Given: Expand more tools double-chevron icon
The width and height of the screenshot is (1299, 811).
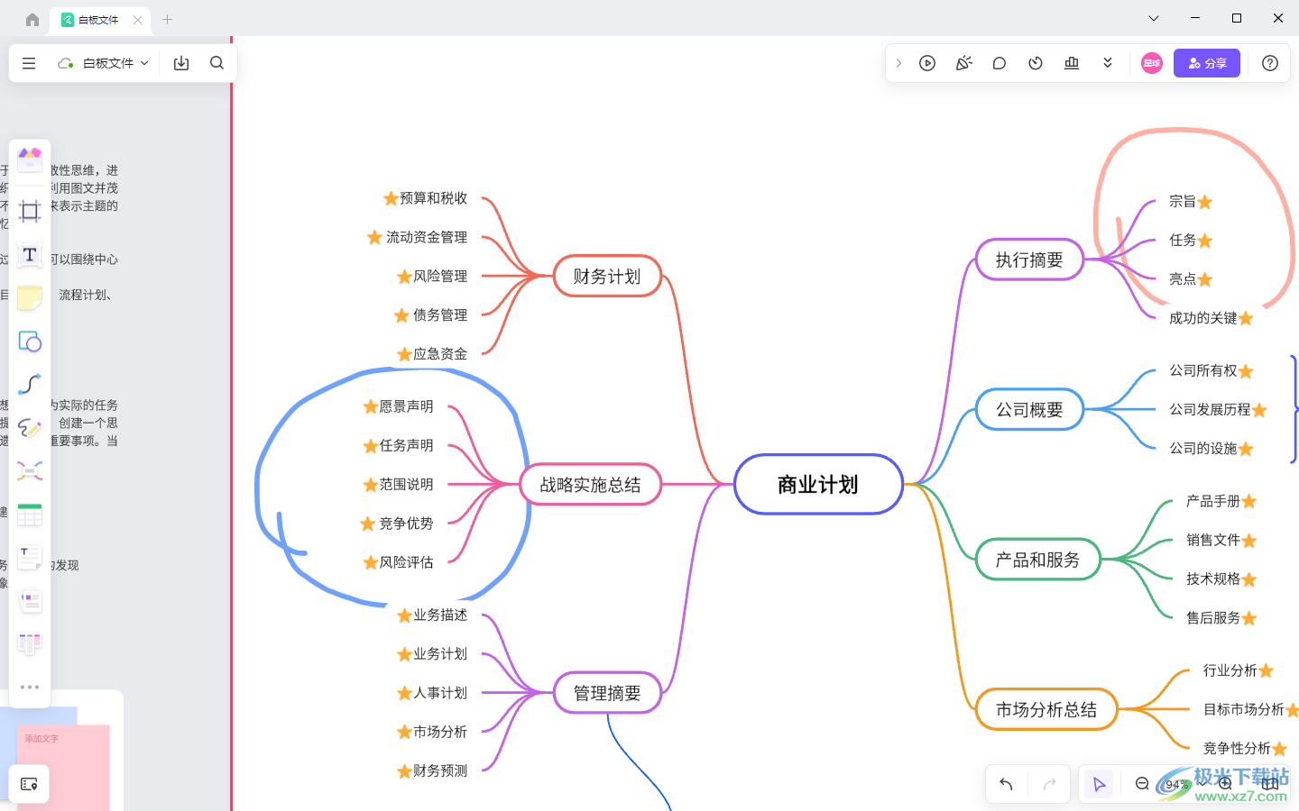Looking at the screenshot, I should (1108, 63).
